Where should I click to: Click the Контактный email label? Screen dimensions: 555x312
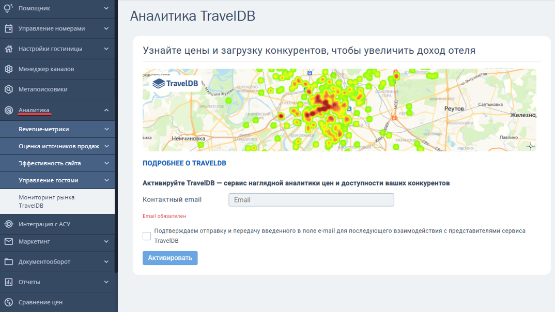point(172,199)
